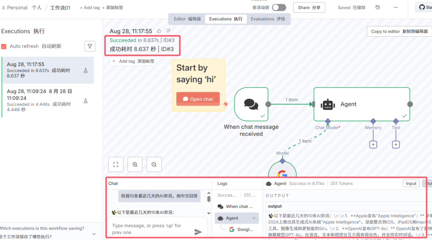Click the Logs panel header
The image size is (432, 240).
pyautogui.click(x=222, y=184)
